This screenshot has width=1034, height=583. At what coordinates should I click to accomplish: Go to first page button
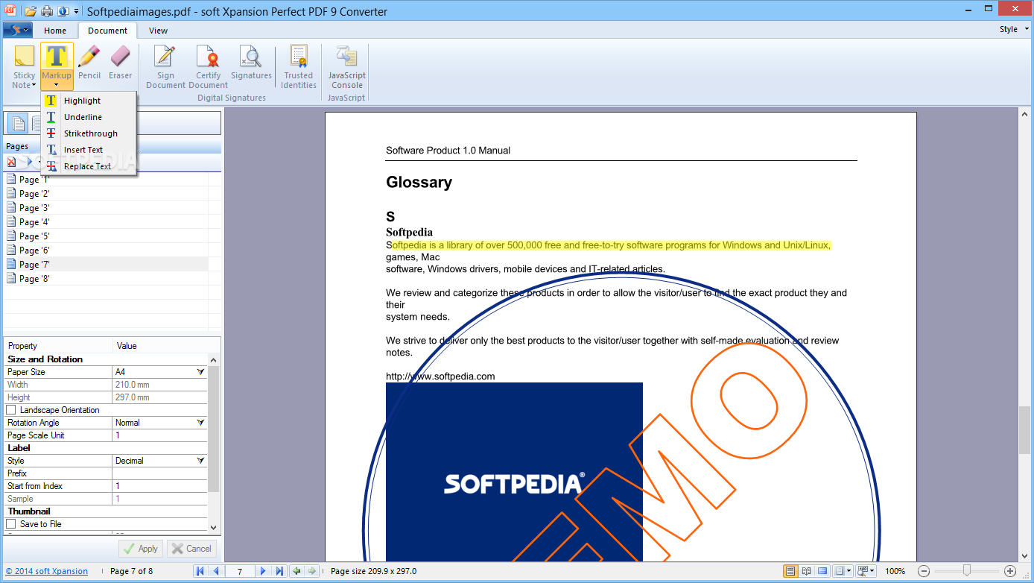pyautogui.click(x=200, y=571)
